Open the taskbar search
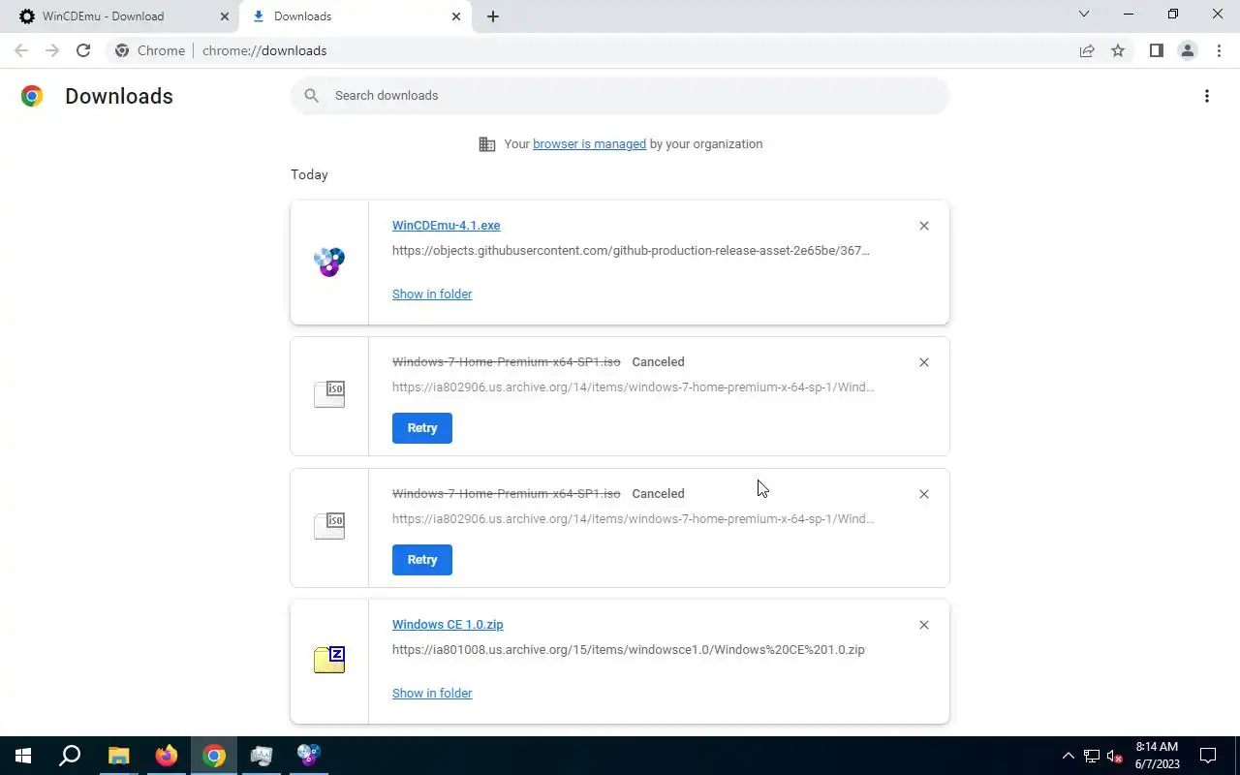 click(x=70, y=756)
